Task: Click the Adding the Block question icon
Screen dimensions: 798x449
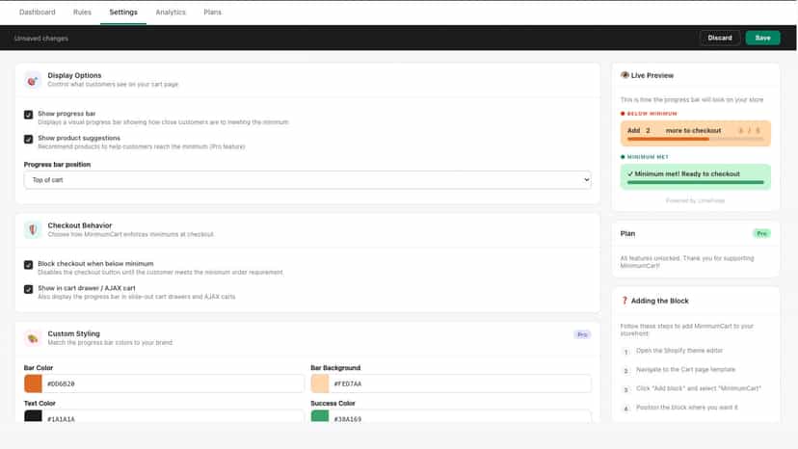Action: click(x=625, y=301)
